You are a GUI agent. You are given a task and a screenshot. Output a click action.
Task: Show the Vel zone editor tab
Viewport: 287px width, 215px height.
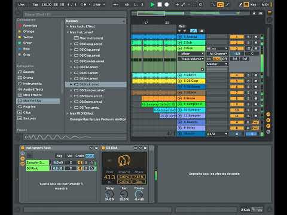click(x=69, y=156)
